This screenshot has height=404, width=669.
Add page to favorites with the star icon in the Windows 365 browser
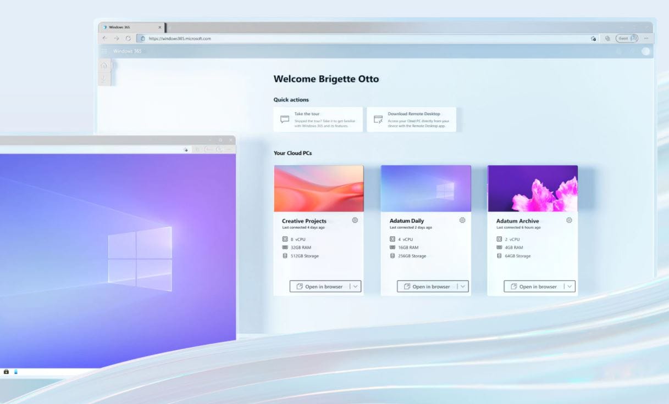coord(593,38)
